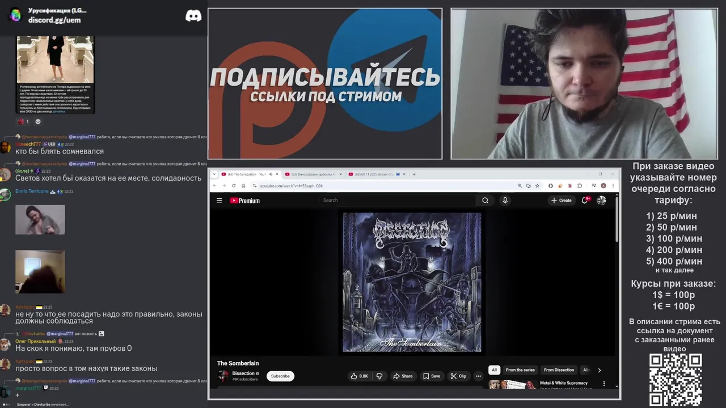Click the Share button

[403, 376]
